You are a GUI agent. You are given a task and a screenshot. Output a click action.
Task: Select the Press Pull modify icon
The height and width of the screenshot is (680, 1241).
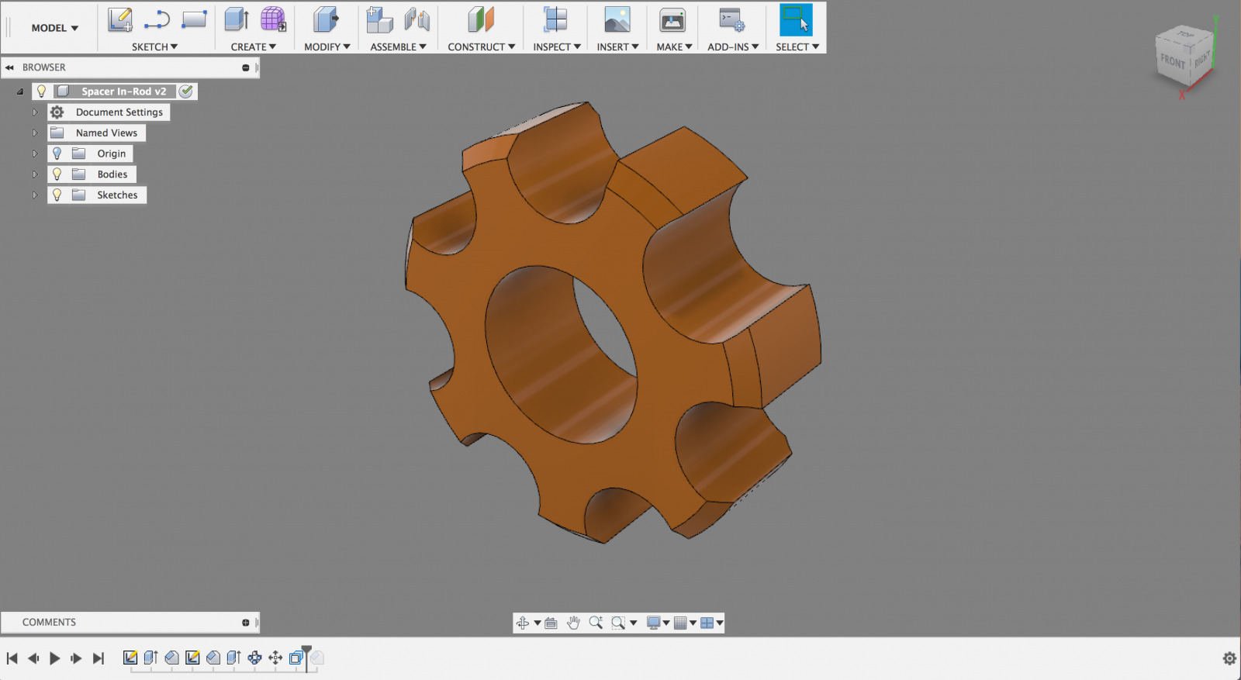point(327,19)
